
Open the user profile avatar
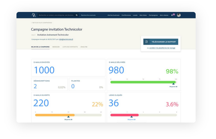pyautogui.click(x=179, y=15)
